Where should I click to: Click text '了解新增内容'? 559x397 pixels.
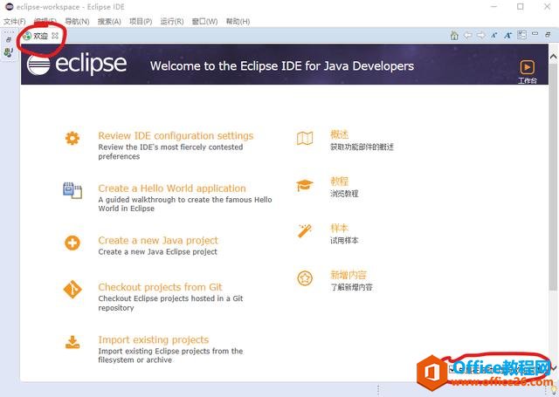(351, 287)
